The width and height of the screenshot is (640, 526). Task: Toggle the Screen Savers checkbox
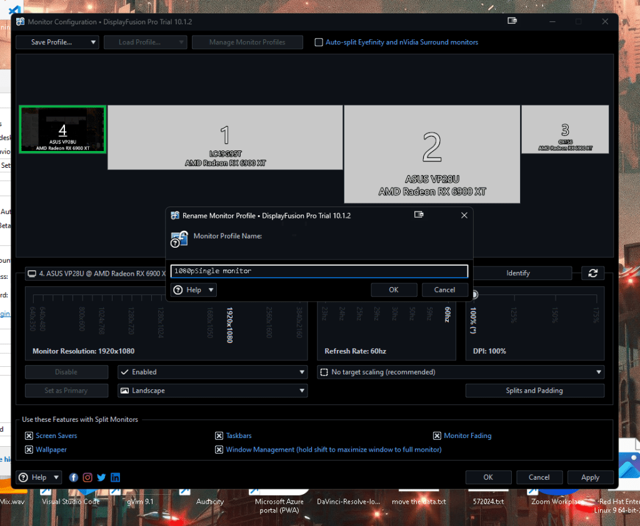click(x=29, y=436)
